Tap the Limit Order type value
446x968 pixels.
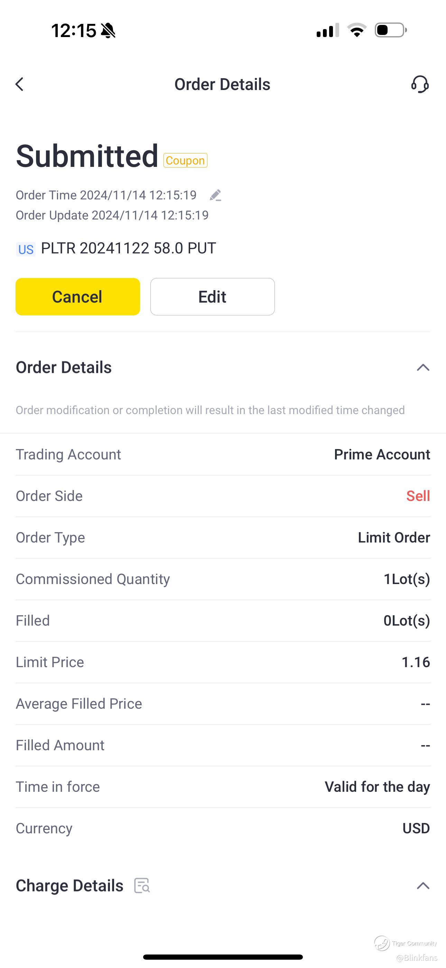click(x=393, y=537)
